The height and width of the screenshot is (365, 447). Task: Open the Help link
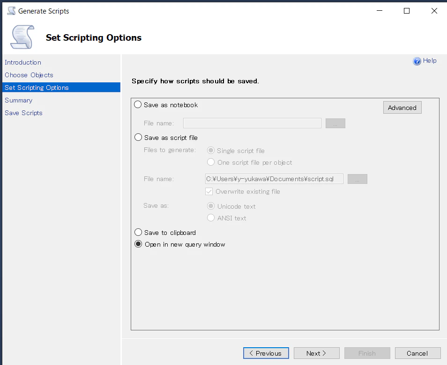(x=430, y=61)
